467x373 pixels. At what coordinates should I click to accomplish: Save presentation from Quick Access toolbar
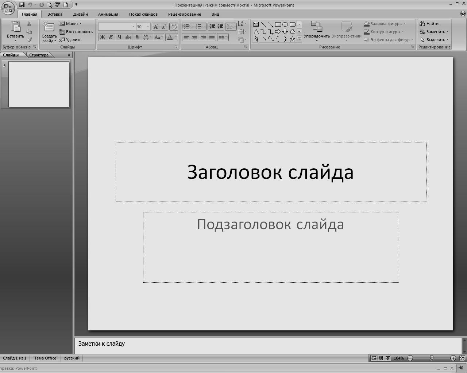[22, 5]
